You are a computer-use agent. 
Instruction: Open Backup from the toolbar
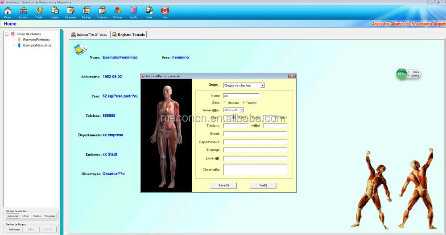point(86,11)
